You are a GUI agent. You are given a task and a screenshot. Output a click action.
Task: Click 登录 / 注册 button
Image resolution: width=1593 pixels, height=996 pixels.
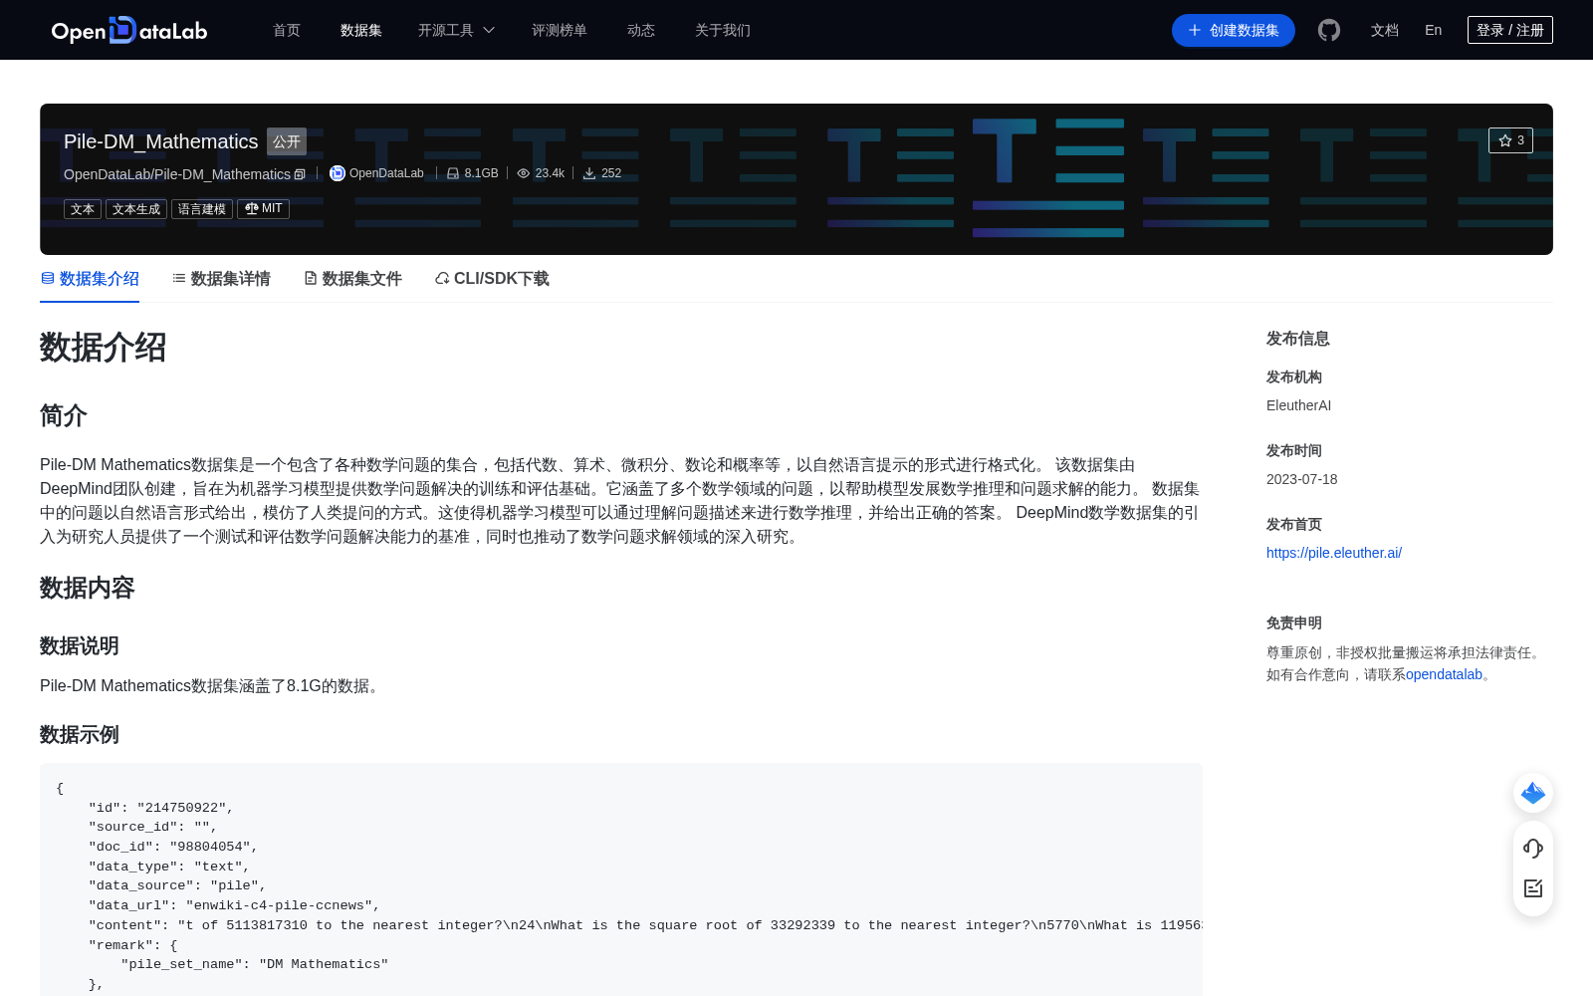pos(1510,30)
